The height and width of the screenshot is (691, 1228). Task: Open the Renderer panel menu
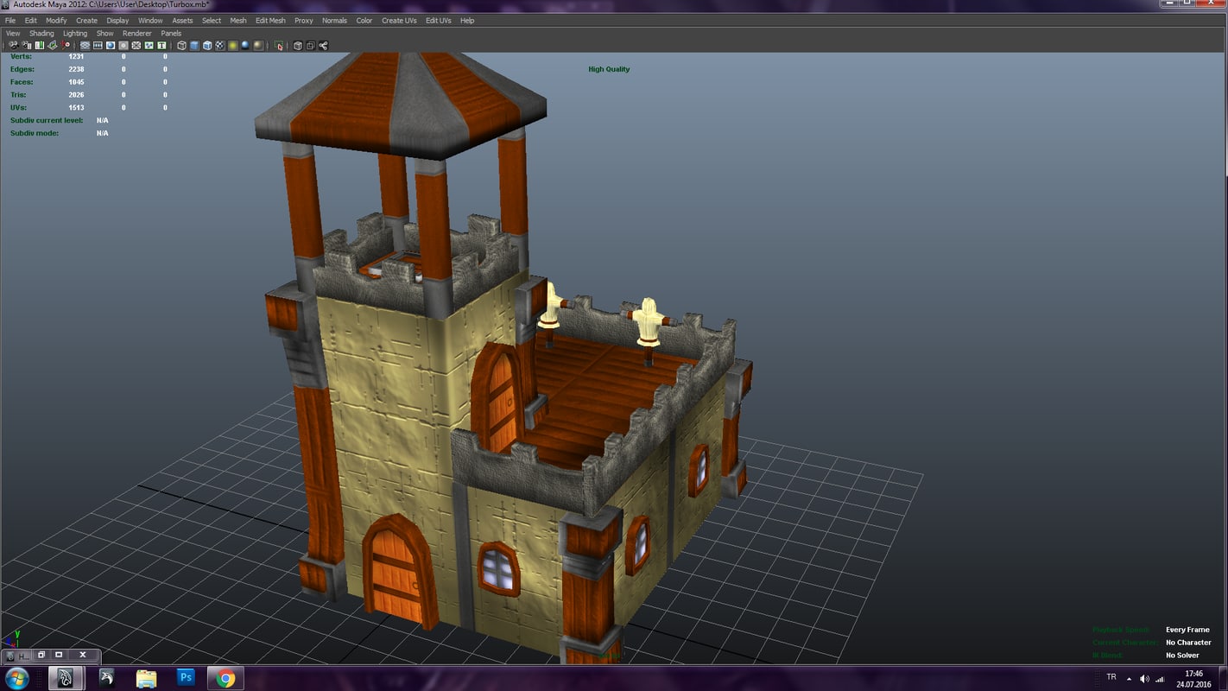136,33
